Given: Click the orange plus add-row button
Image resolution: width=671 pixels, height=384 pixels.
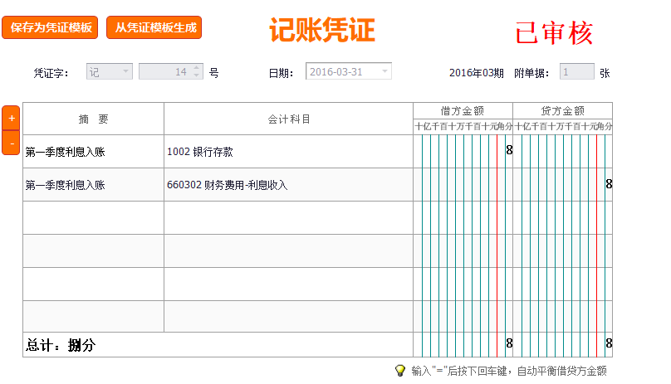Looking at the screenshot, I should (12, 118).
